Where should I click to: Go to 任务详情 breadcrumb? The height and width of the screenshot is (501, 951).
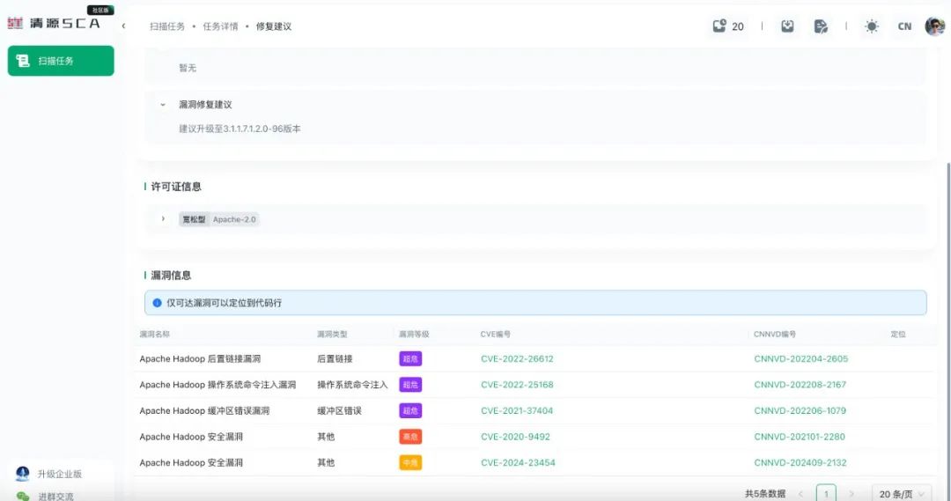click(220, 26)
